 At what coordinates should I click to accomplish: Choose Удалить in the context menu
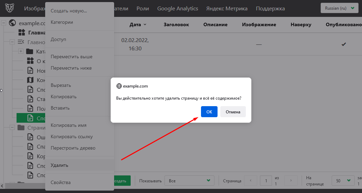pyautogui.click(x=60, y=165)
